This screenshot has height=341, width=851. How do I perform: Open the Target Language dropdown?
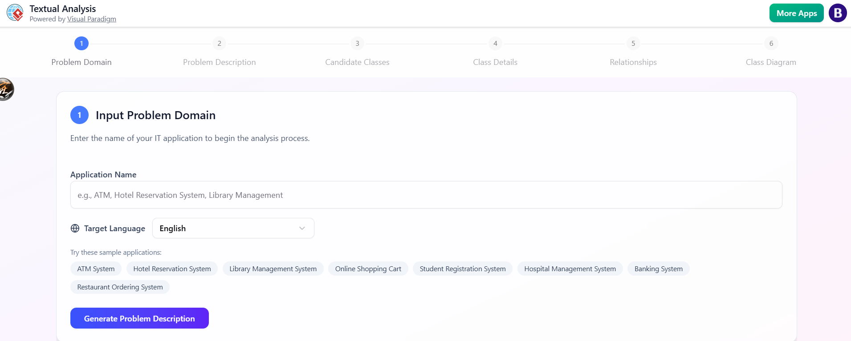[x=233, y=229]
